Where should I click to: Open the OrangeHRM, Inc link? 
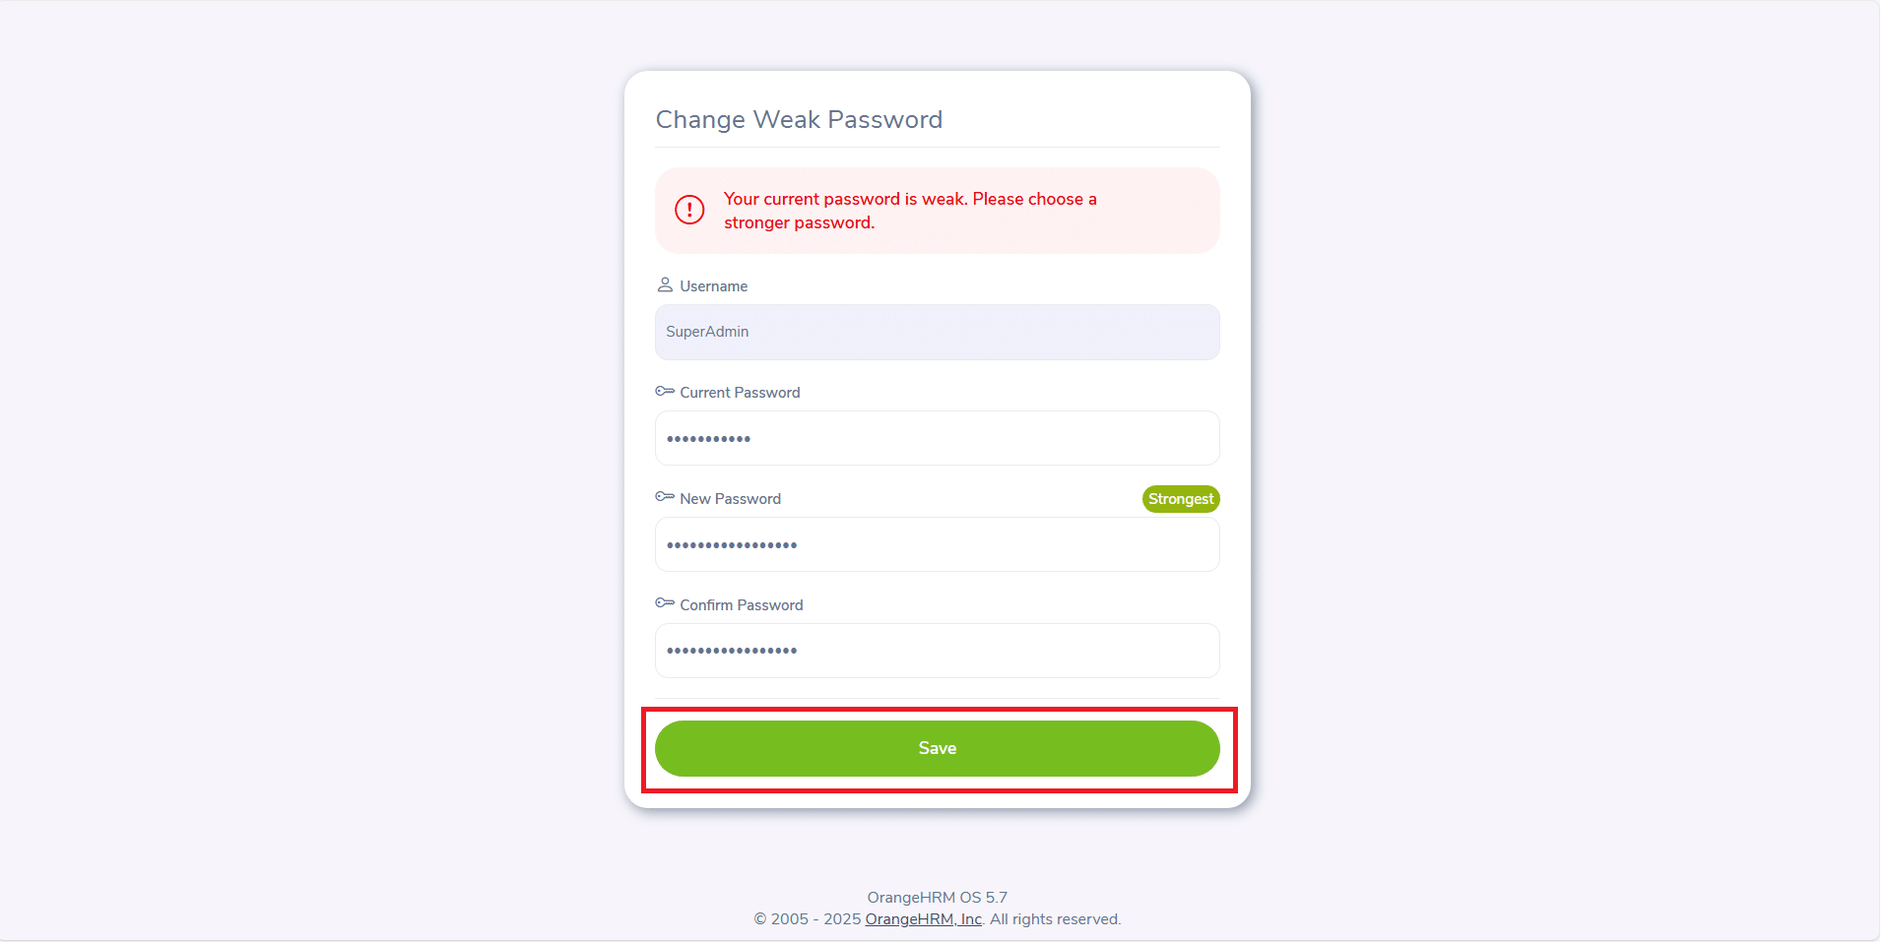click(x=923, y=919)
